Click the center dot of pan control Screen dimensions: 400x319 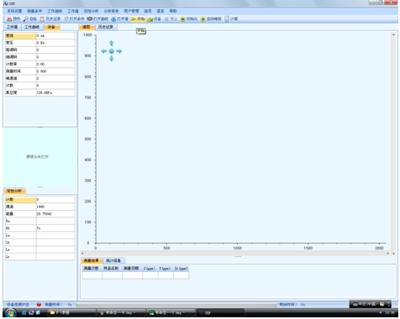click(x=112, y=51)
